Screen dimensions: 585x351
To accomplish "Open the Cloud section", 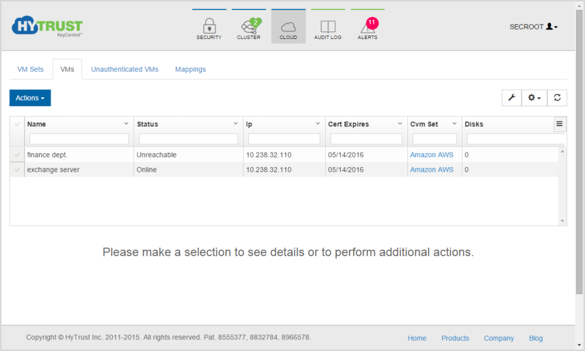I will coord(289,27).
